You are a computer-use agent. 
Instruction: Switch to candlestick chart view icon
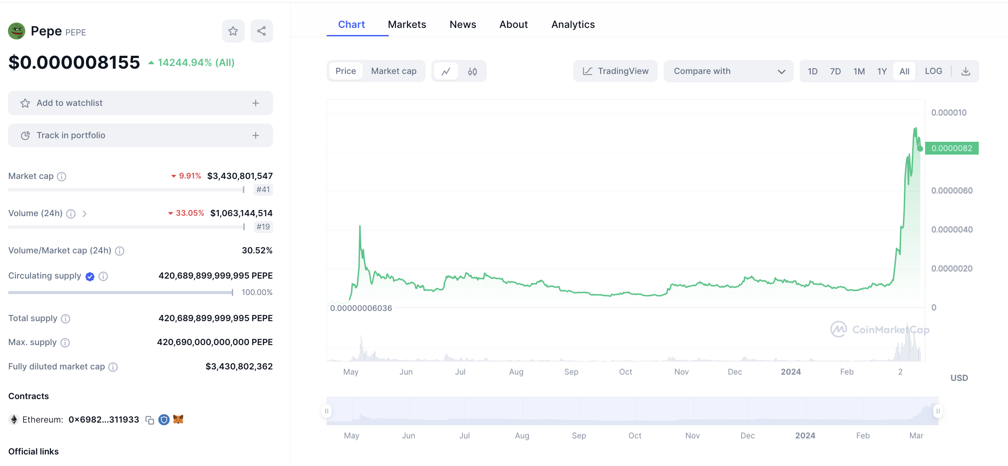coord(473,71)
